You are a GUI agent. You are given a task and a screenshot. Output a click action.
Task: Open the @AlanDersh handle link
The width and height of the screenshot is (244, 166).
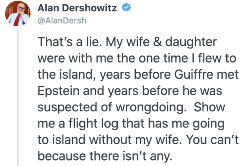[62, 21]
